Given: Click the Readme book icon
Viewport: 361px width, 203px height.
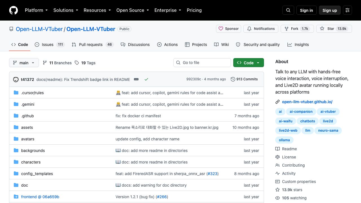Looking at the screenshot, I should pos(278,149).
